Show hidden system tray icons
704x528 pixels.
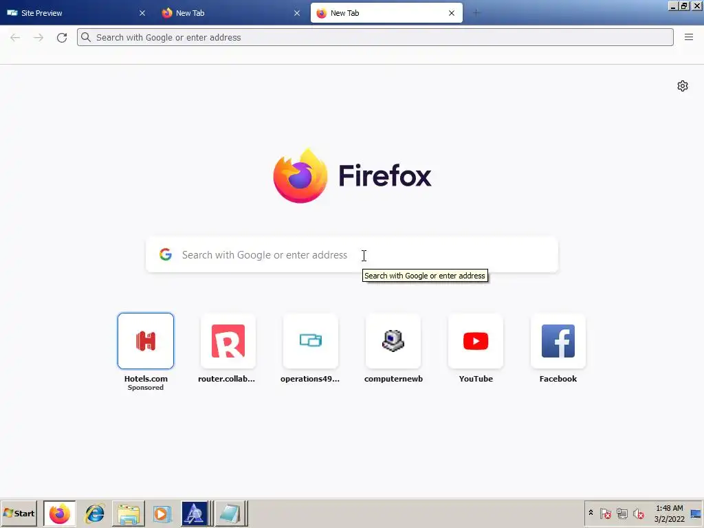591,513
